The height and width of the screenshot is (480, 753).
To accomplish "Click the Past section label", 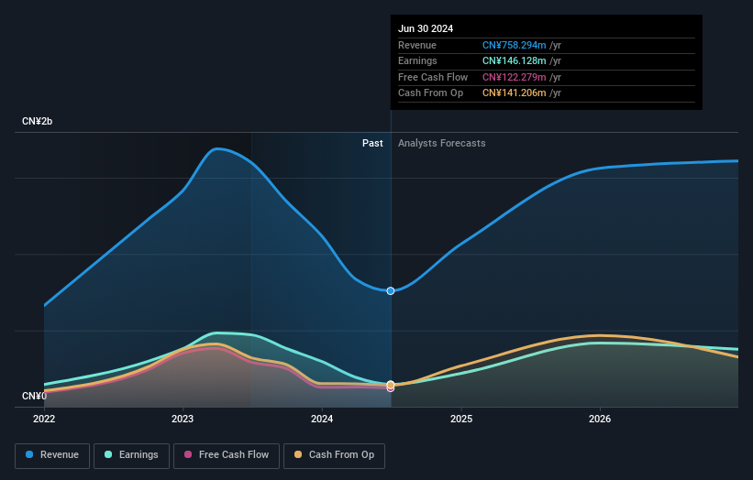I will click(372, 144).
